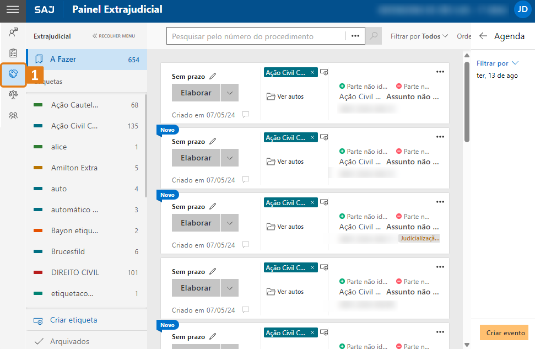
Task: Click ter, 13 de ago date in Agenda
Action: point(497,76)
